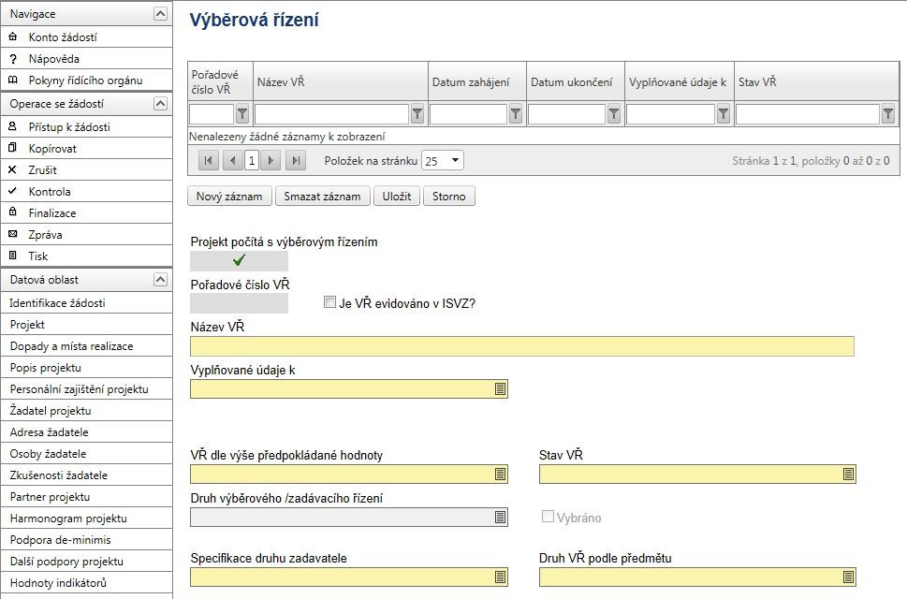Open Partner projektu section

[x=86, y=497]
